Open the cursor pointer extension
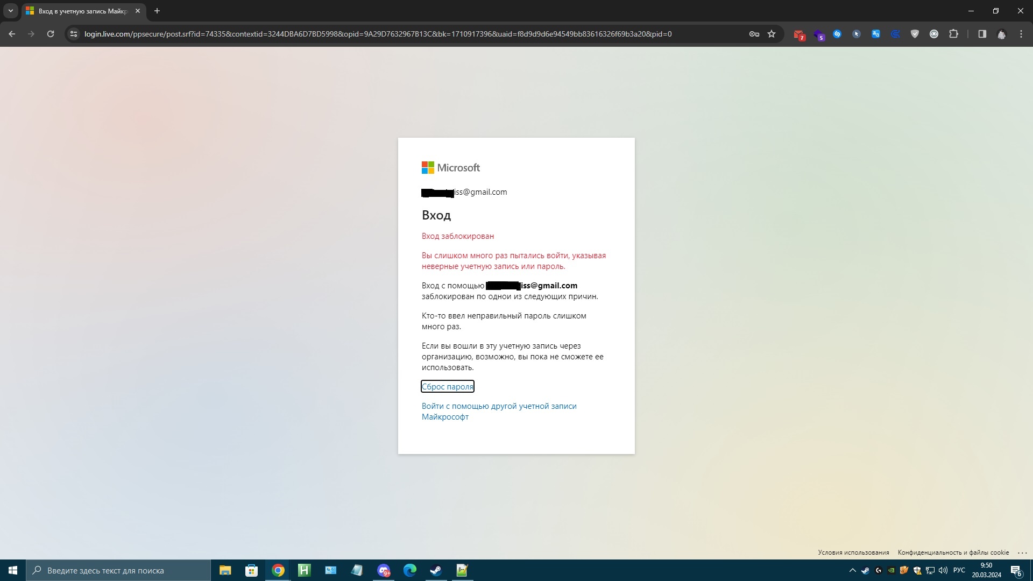The height and width of the screenshot is (581, 1033). coord(857,34)
